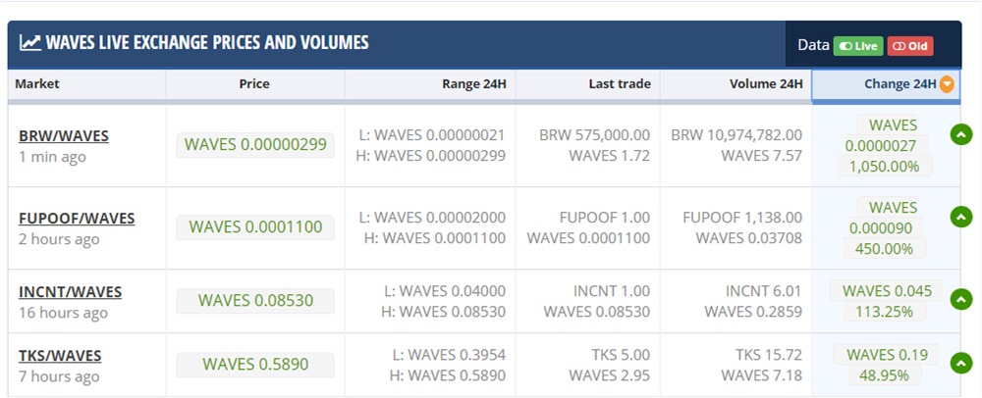Open the BRW/WAVES market link
The width and height of the screenshot is (982, 398).
point(64,136)
